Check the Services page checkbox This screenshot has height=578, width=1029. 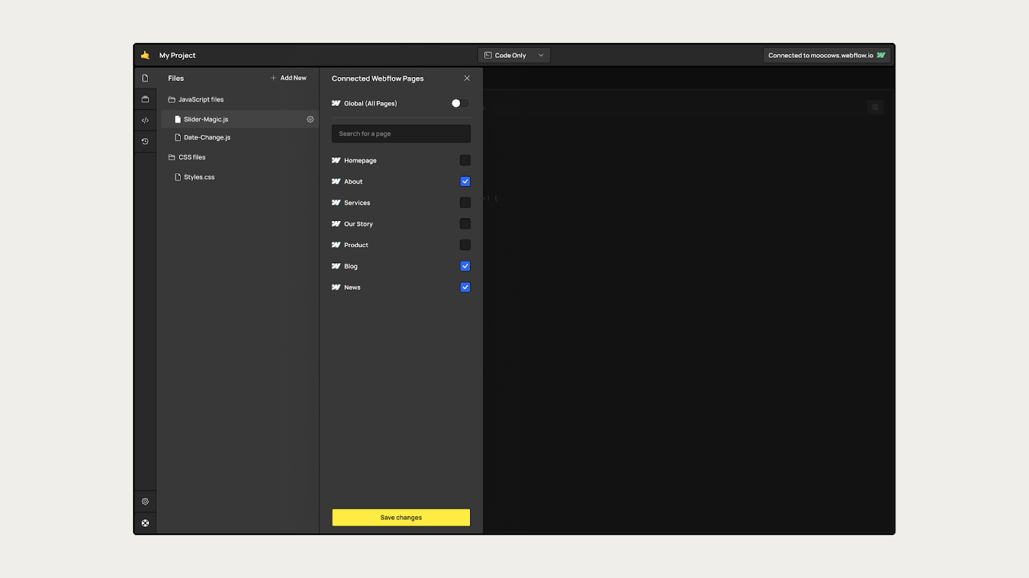465,203
